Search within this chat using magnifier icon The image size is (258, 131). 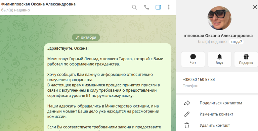[134, 7]
